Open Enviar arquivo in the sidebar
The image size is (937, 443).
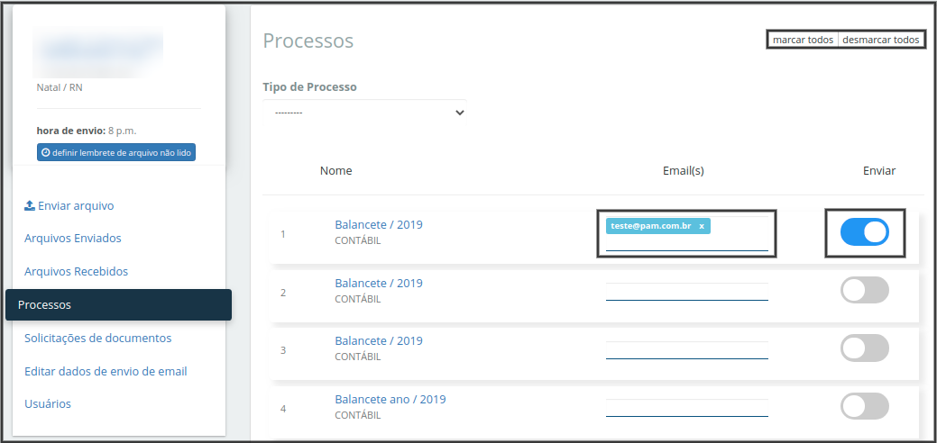69,205
